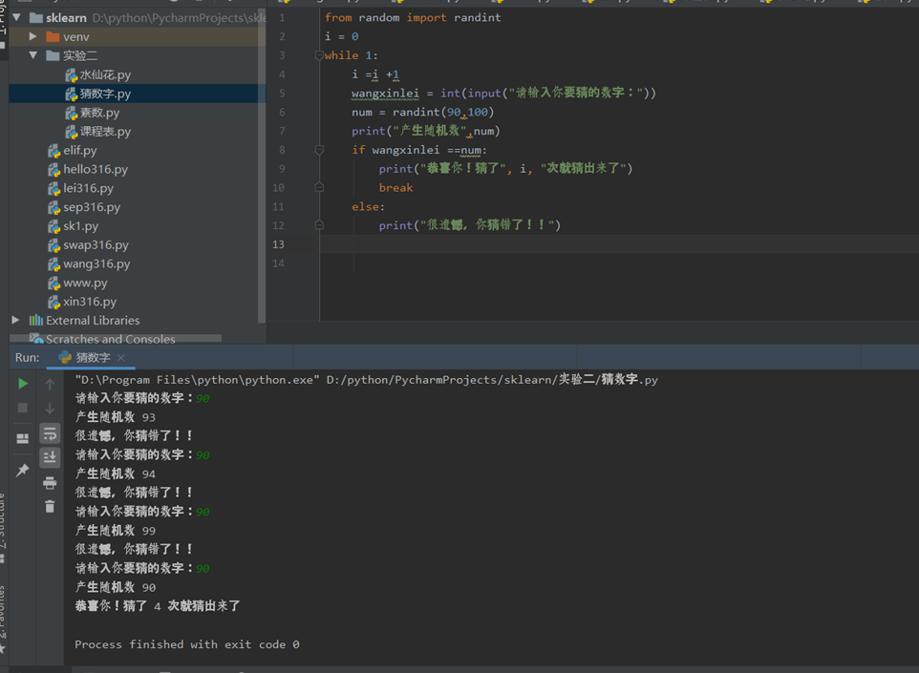Open hello316.py in project tree
The height and width of the screenshot is (673, 919).
[88, 169]
